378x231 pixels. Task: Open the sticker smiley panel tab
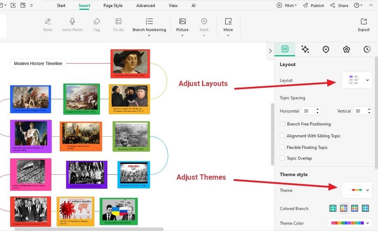[x=326, y=49]
